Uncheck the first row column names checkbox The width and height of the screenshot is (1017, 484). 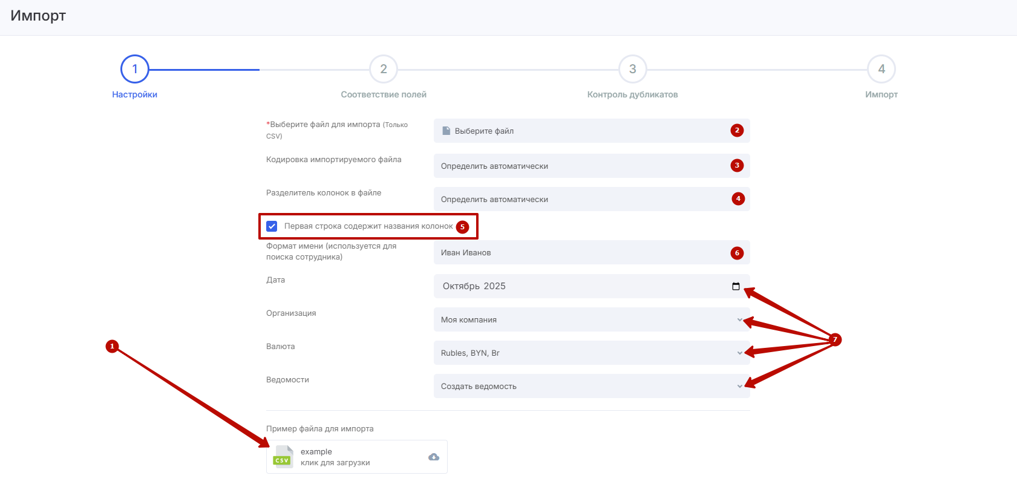pos(272,226)
